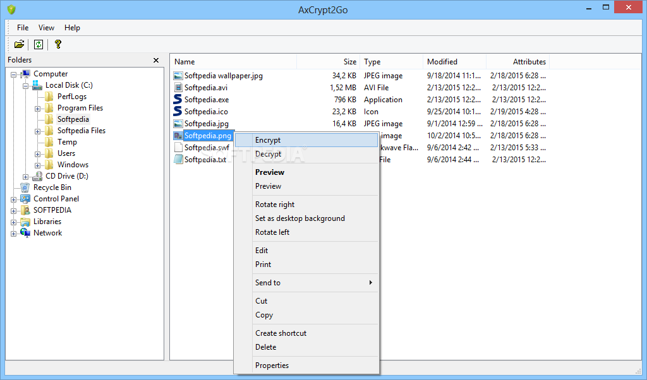Sort files by Type column header
This screenshot has height=380, width=647.
[392, 62]
